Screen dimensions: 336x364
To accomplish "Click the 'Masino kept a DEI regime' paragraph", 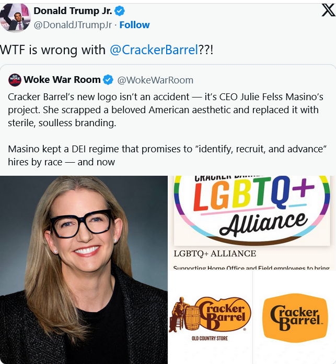I will pos(167,155).
